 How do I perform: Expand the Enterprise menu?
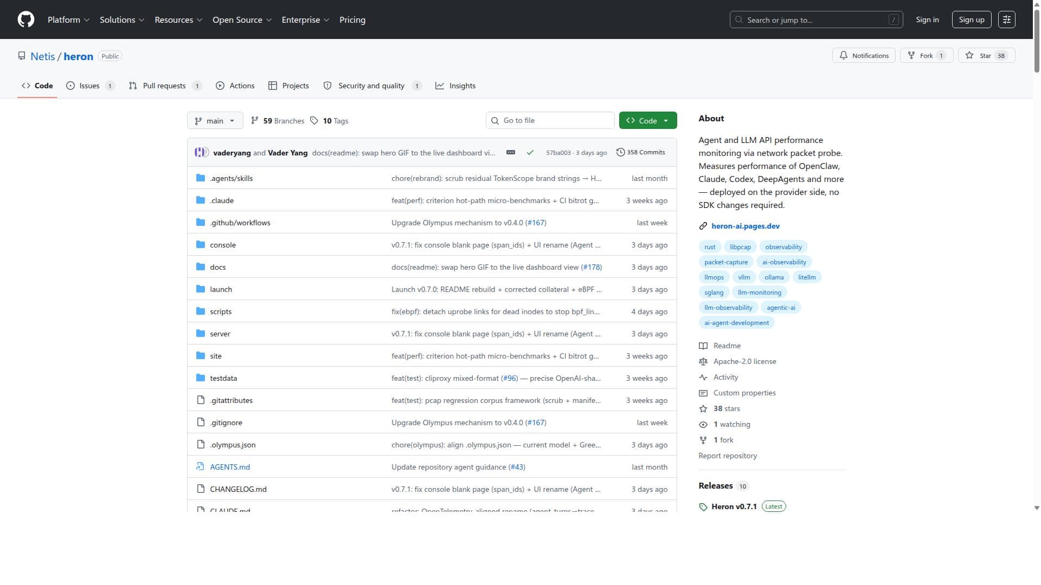305,19
